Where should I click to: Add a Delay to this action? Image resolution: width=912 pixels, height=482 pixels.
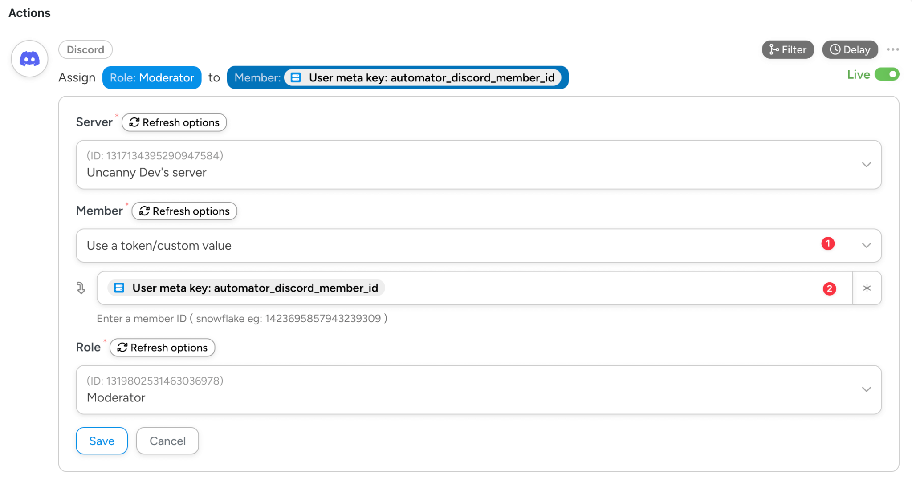point(850,50)
